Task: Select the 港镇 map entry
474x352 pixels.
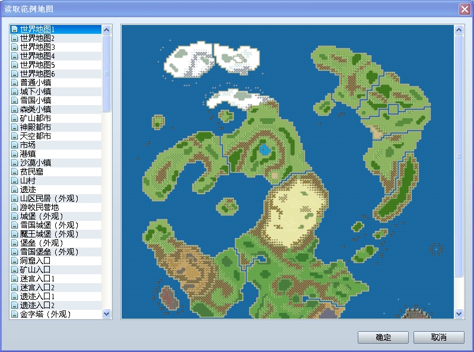Action: tap(56, 154)
